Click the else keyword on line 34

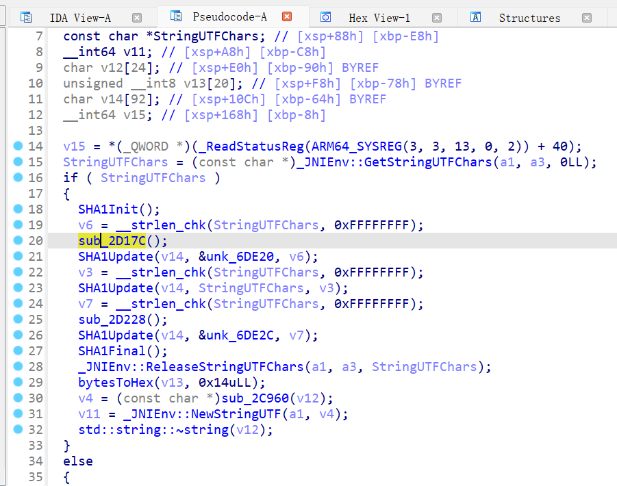coord(78,461)
